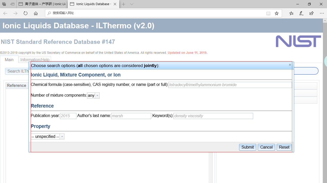Viewport: 327px width, 183px height.
Task: Refresh the current page
Action: click(26, 14)
